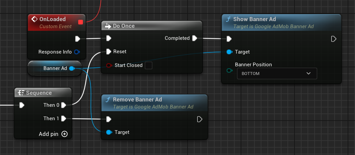This screenshot has height=155, width=355.
Task: Click Remove Banner Ad execution output pin
Action: tap(200, 119)
